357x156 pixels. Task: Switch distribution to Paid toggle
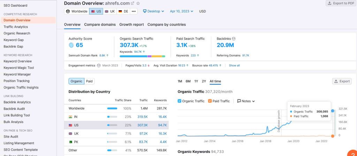pos(89,81)
